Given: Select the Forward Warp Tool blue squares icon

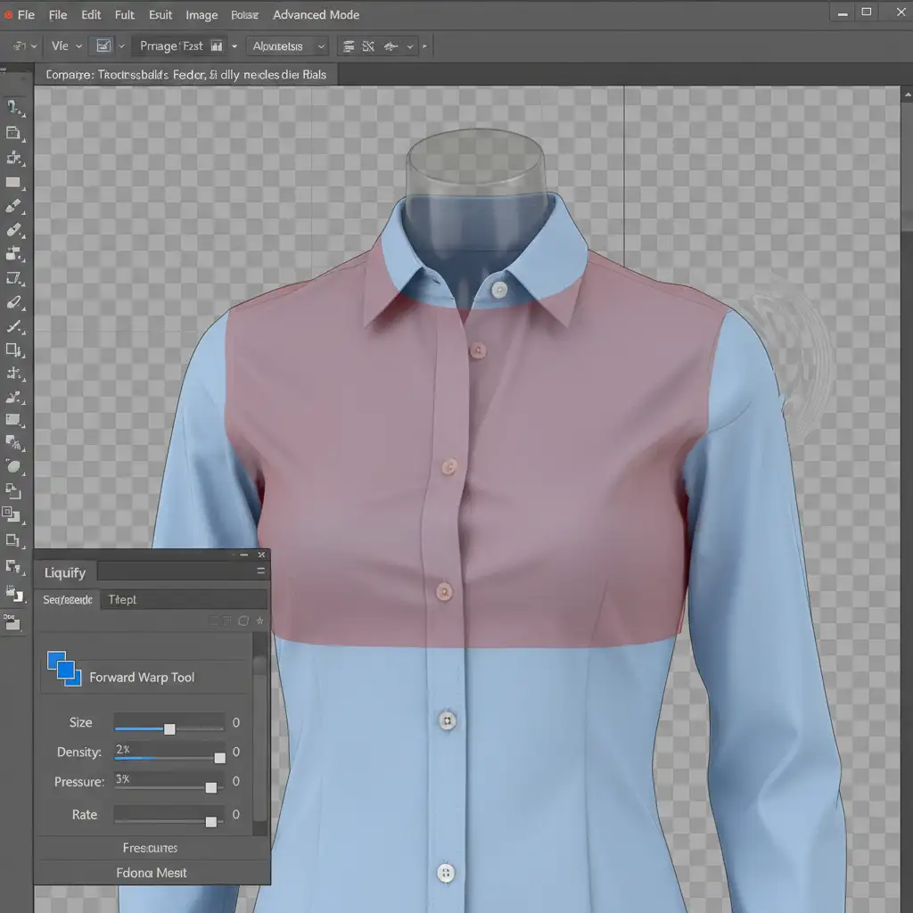Looking at the screenshot, I should pos(63,668).
